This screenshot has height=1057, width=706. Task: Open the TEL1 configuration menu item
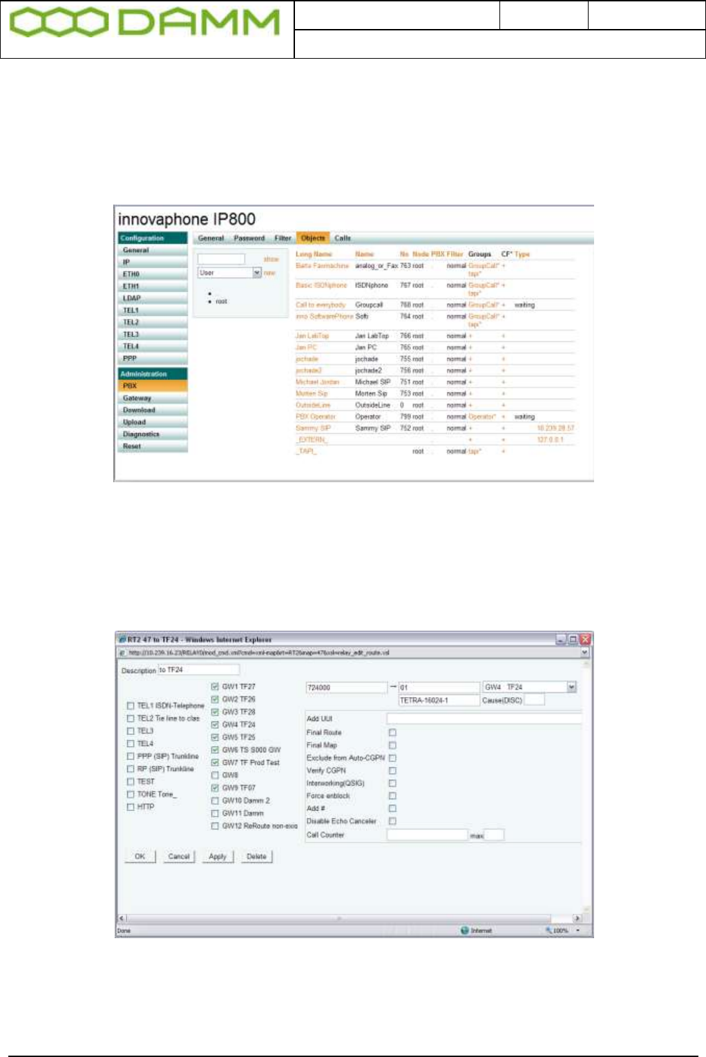[x=153, y=310]
